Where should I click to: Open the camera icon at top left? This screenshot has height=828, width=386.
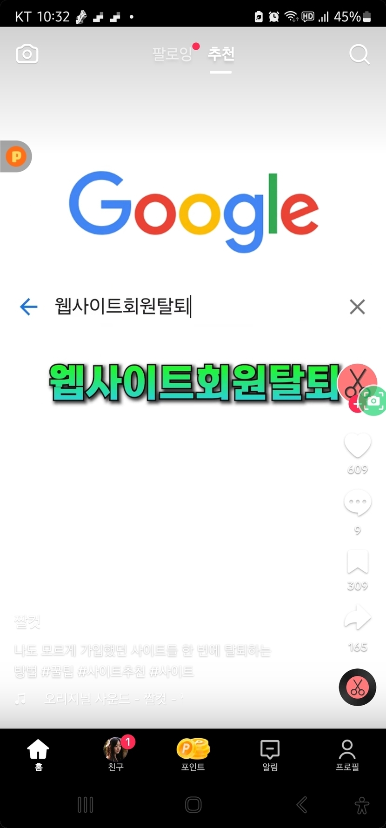tap(27, 54)
